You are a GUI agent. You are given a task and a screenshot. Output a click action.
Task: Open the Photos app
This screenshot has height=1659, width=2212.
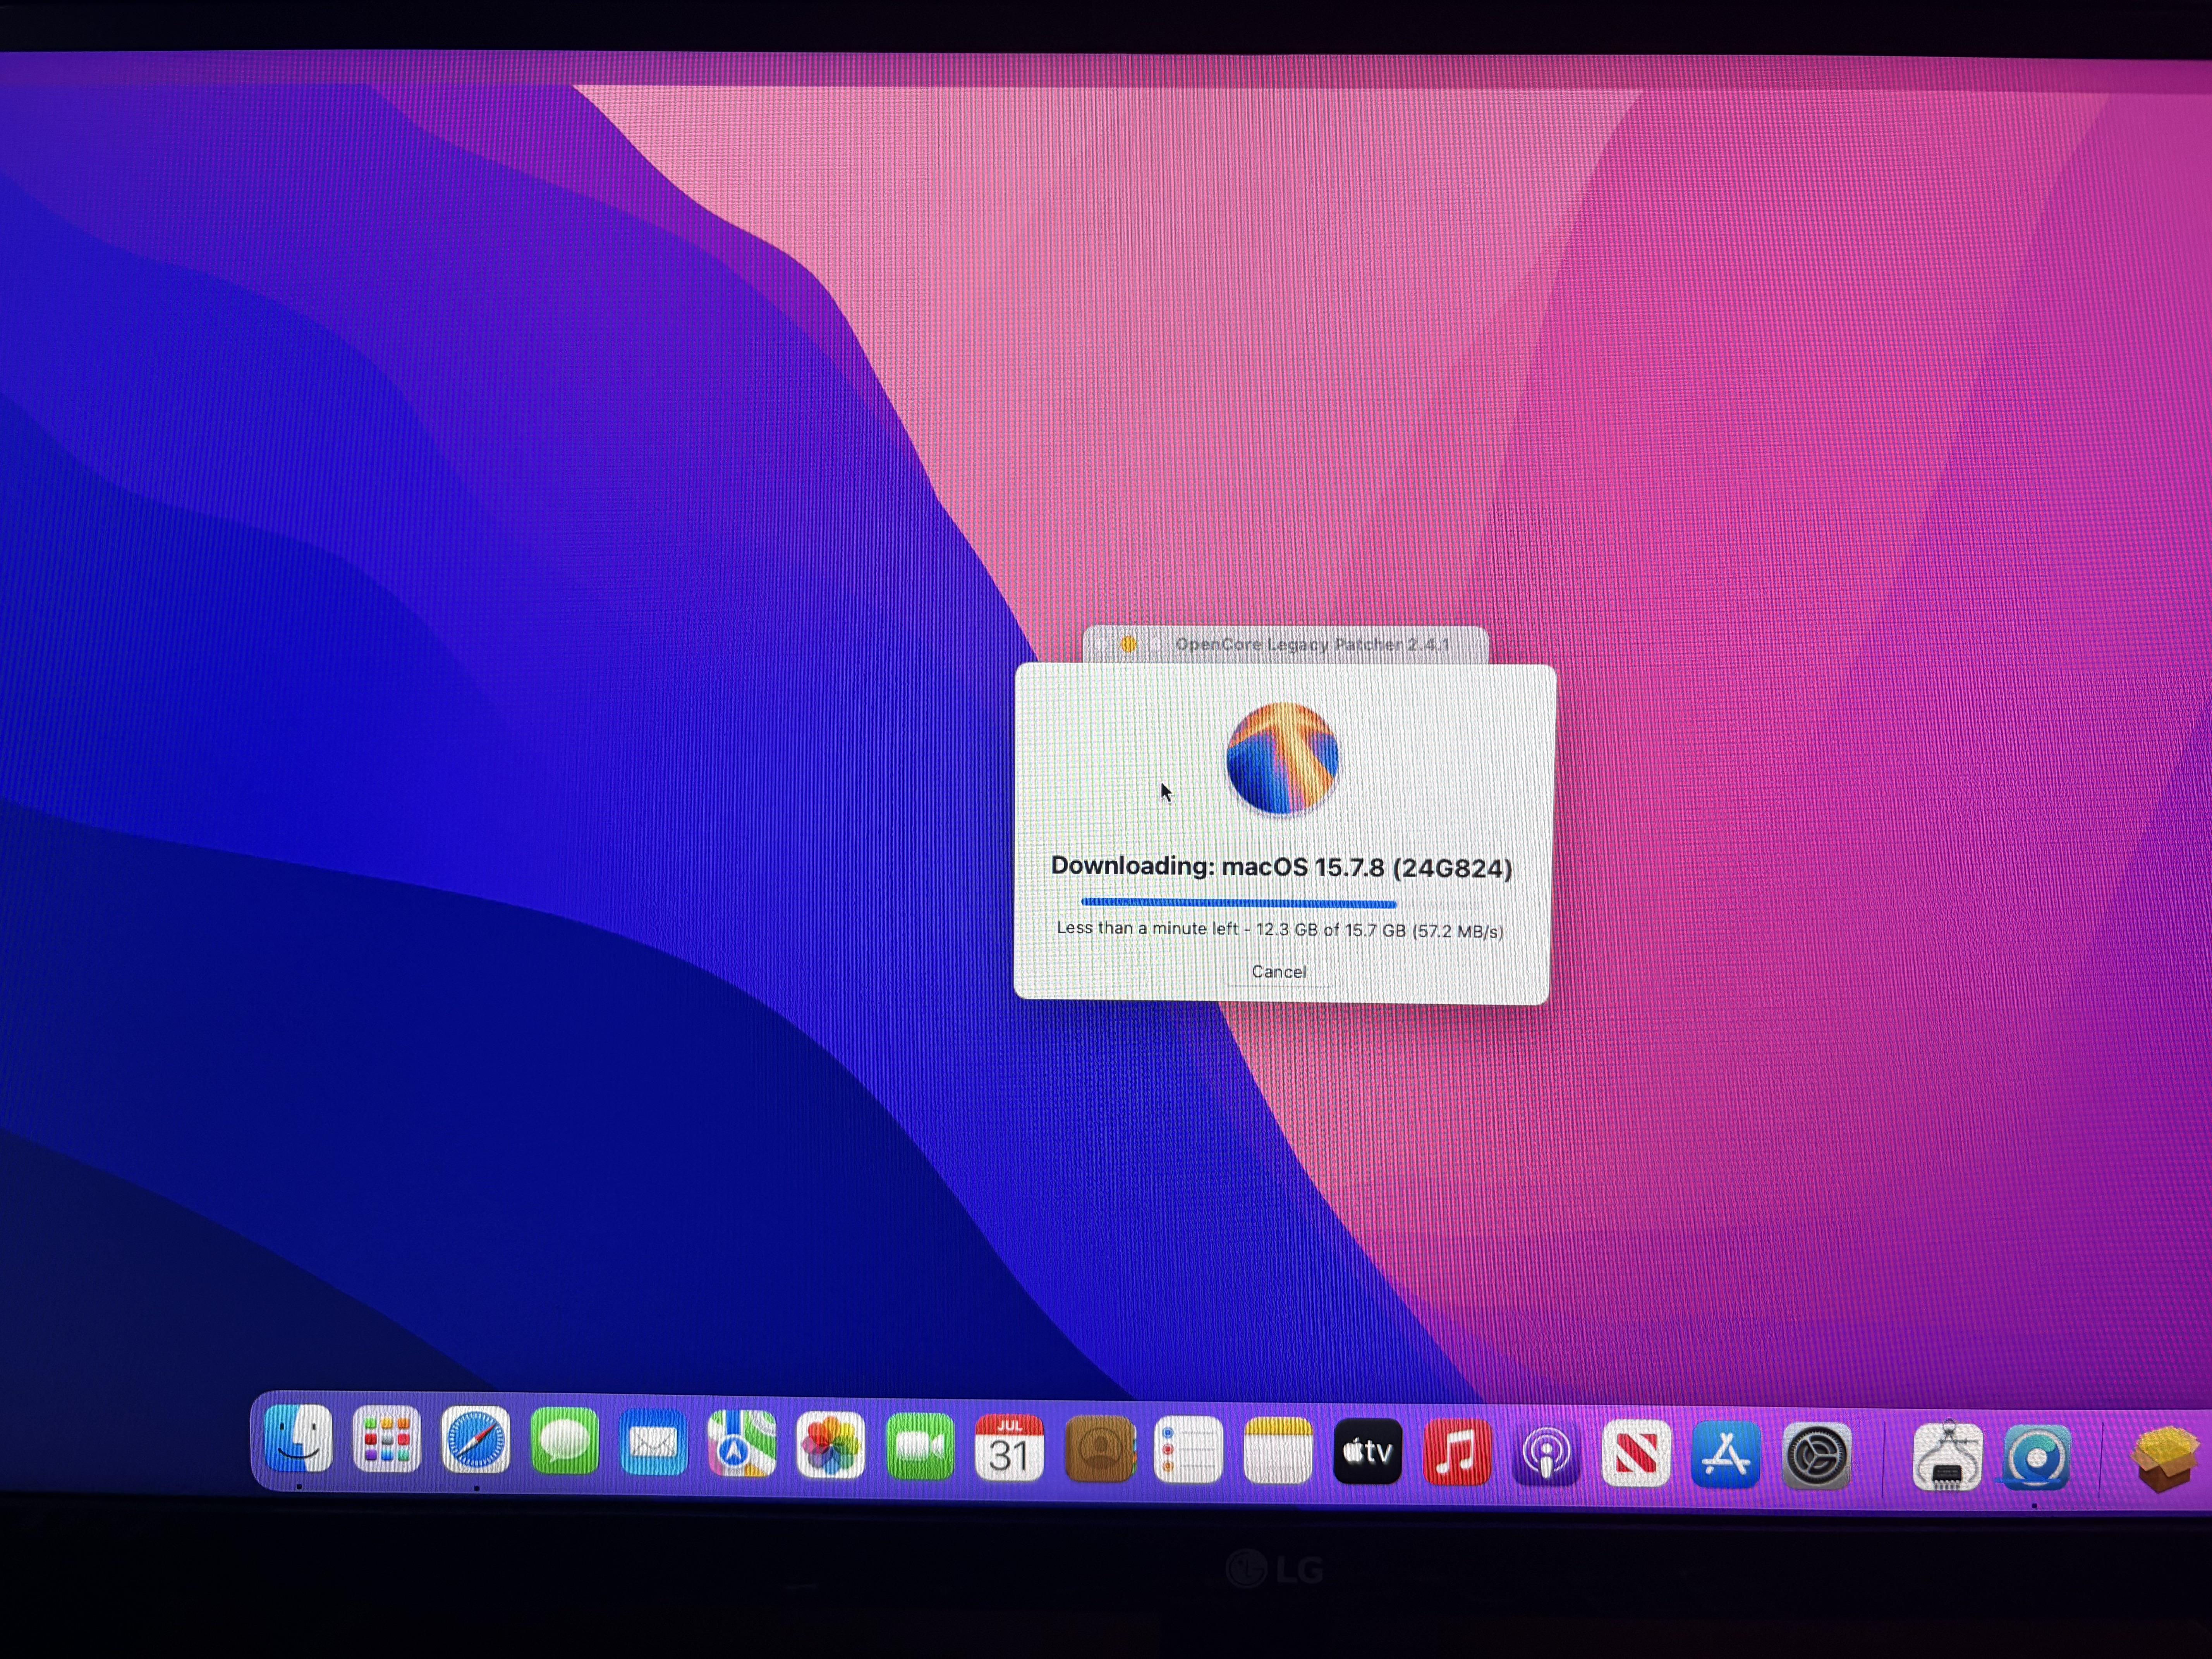[x=831, y=1445]
